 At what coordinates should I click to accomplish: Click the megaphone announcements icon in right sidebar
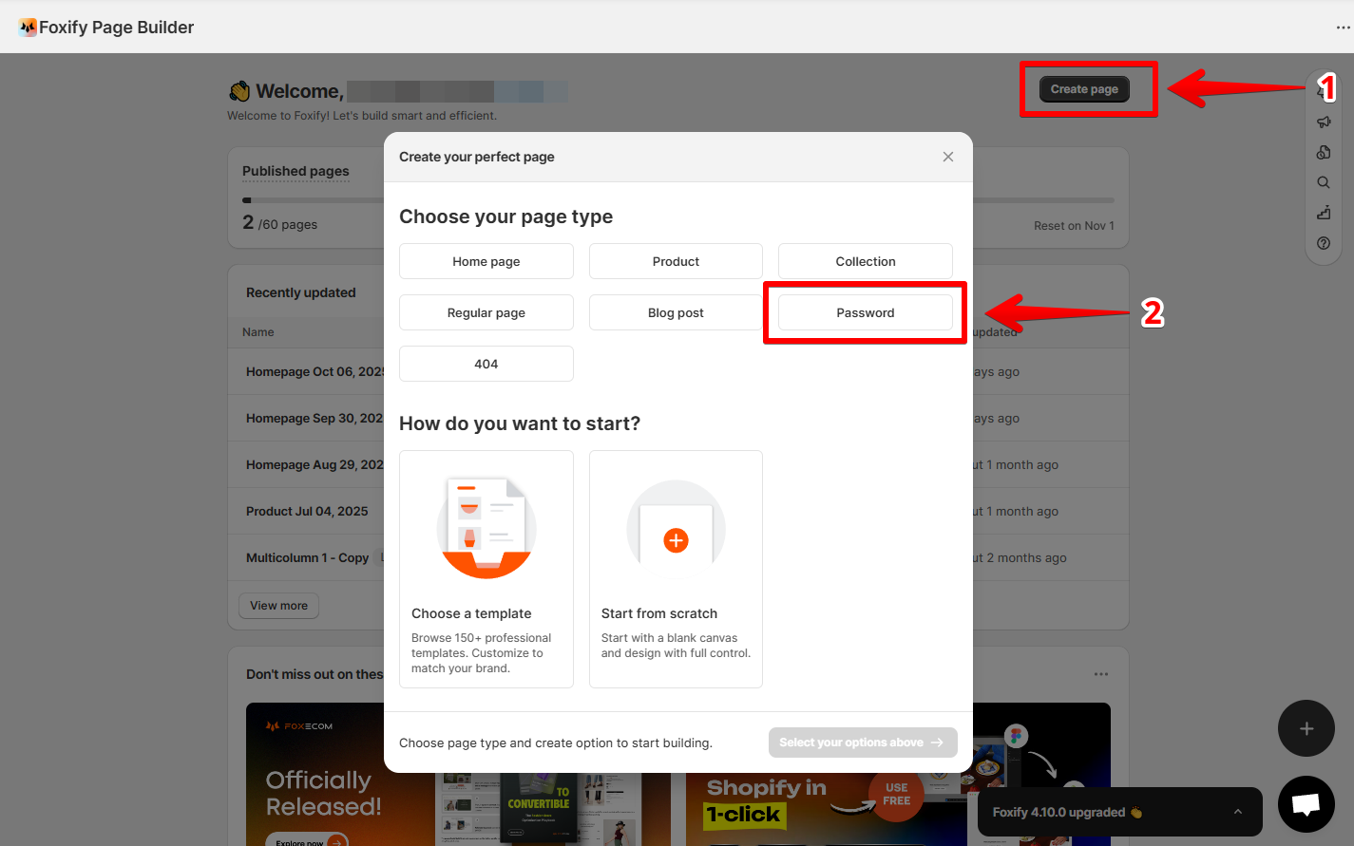point(1324,122)
